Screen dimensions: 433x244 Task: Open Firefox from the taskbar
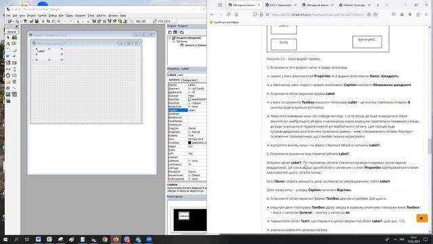pos(116,239)
